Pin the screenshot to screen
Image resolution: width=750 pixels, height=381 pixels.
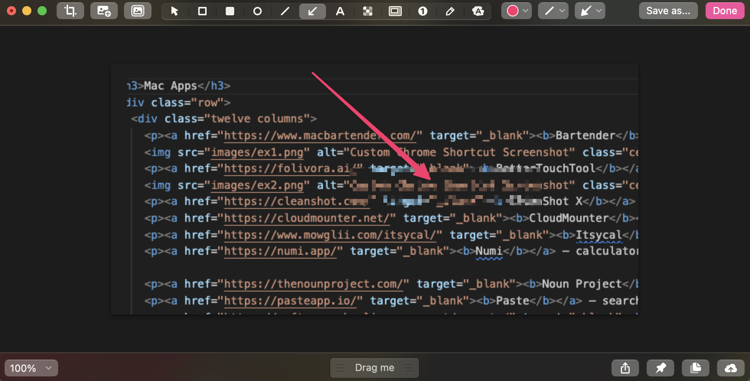[660, 368]
